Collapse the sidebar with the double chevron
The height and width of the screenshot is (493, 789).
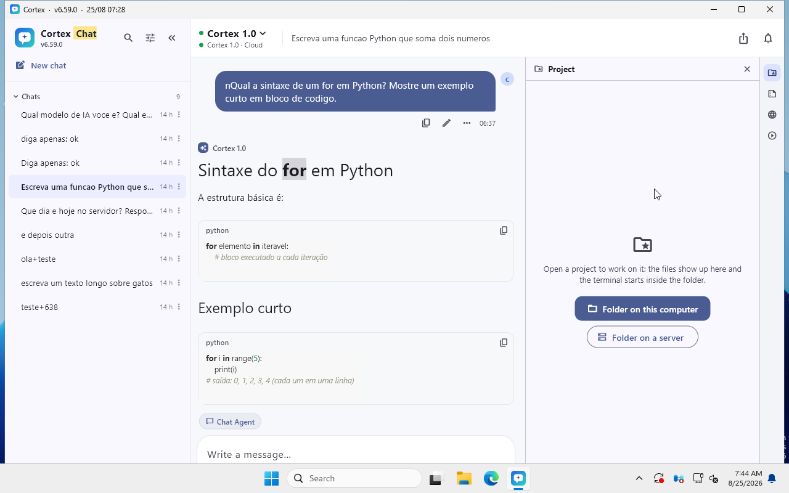click(x=172, y=38)
